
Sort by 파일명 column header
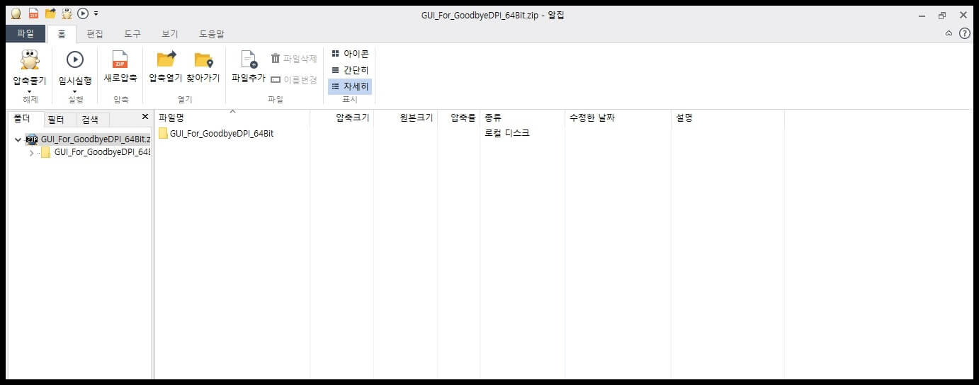pos(232,117)
